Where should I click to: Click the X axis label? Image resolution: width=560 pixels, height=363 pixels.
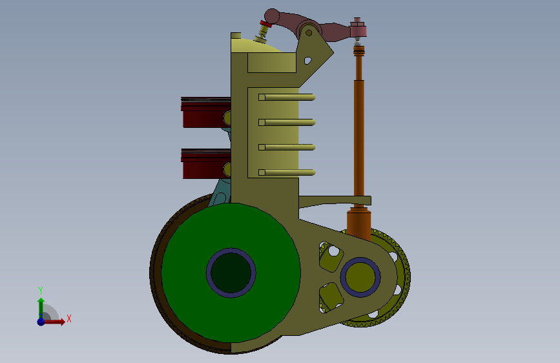pyautogui.click(x=69, y=318)
